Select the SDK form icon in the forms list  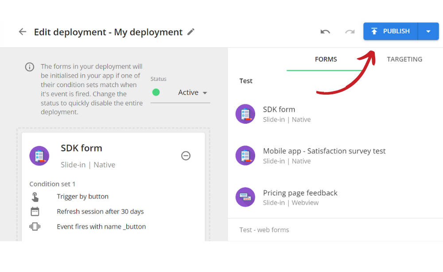(245, 114)
